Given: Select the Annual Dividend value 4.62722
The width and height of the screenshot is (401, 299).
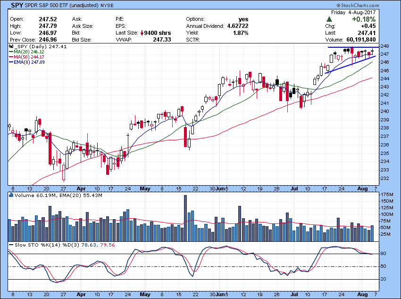Looking at the screenshot, I should pyautogui.click(x=238, y=26).
